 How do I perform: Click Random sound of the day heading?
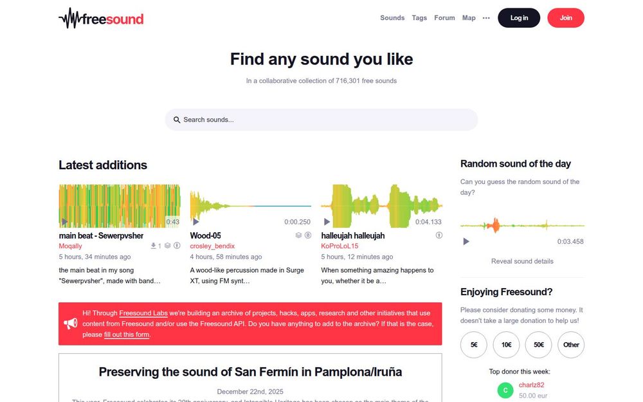[516, 163]
